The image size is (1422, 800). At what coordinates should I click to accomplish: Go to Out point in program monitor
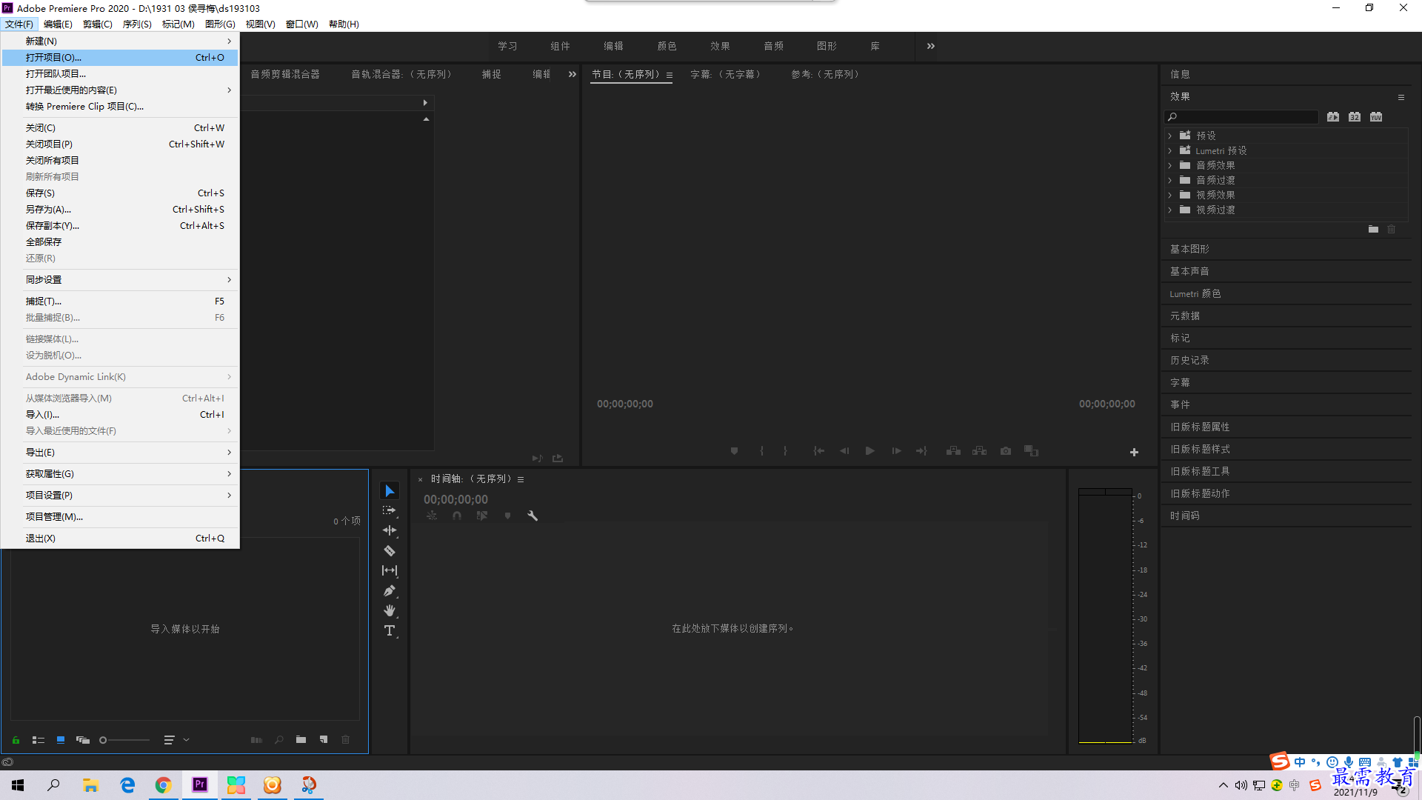(x=921, y=450)
